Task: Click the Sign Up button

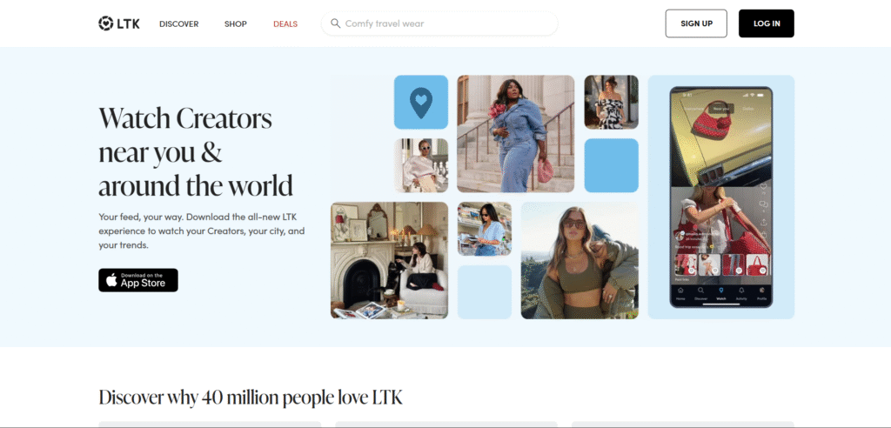Action: point(696,23)
